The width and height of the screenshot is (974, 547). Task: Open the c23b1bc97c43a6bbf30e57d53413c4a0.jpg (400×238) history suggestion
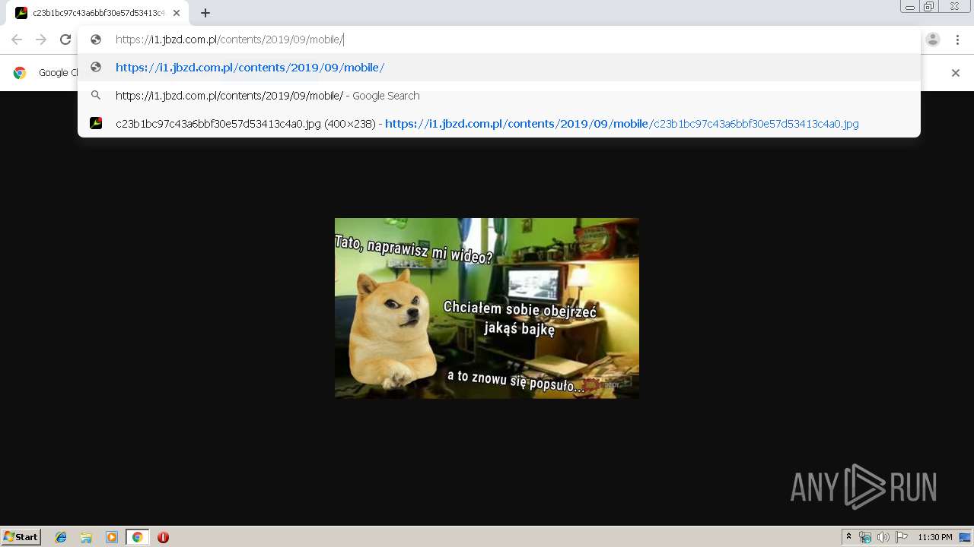pos(499,124)
